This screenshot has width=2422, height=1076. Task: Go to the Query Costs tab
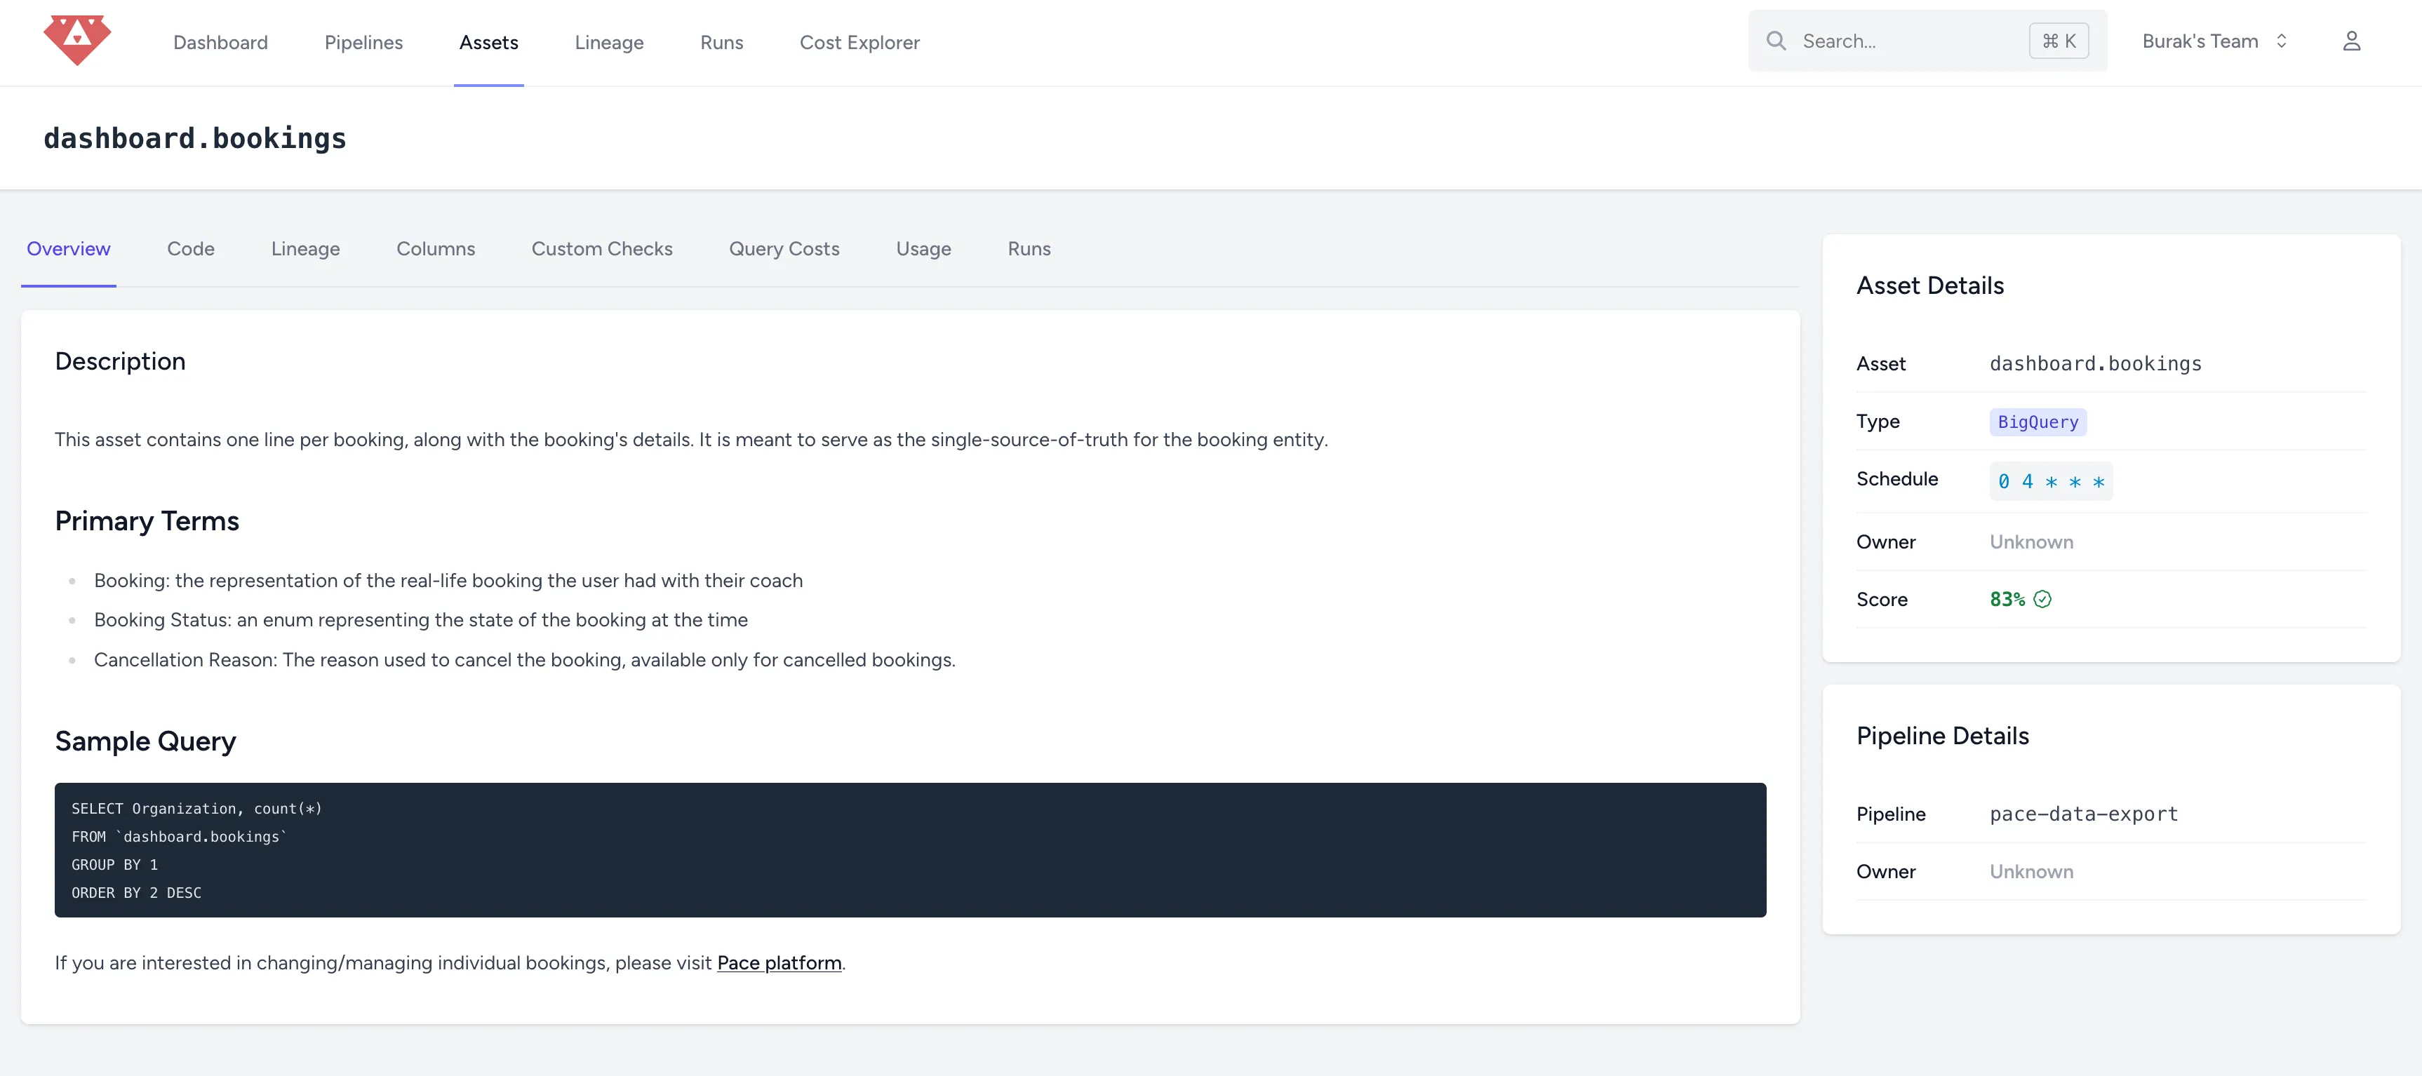[x=783, y=249]
